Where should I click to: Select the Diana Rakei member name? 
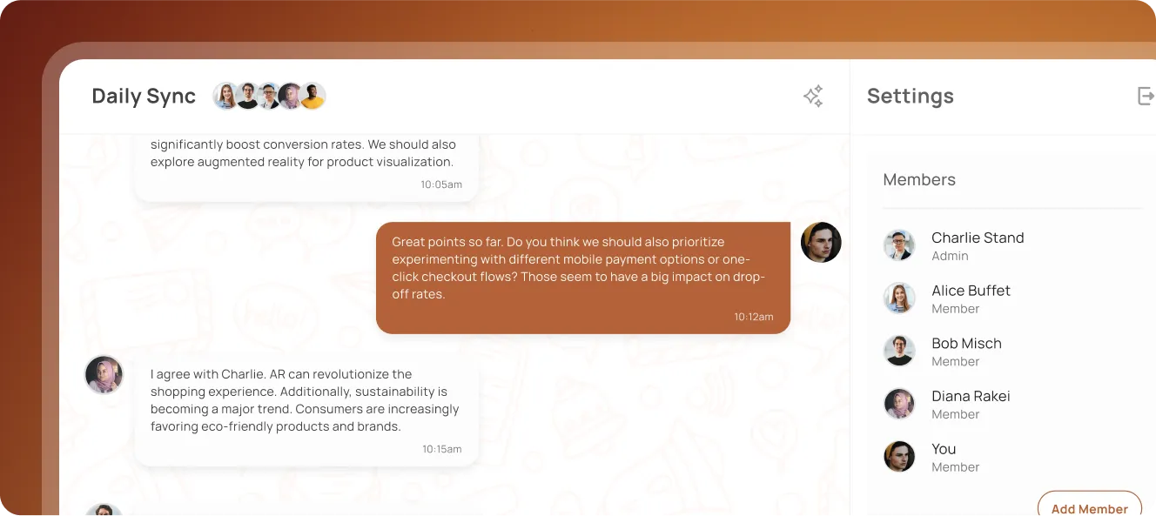tap(971, 396)
